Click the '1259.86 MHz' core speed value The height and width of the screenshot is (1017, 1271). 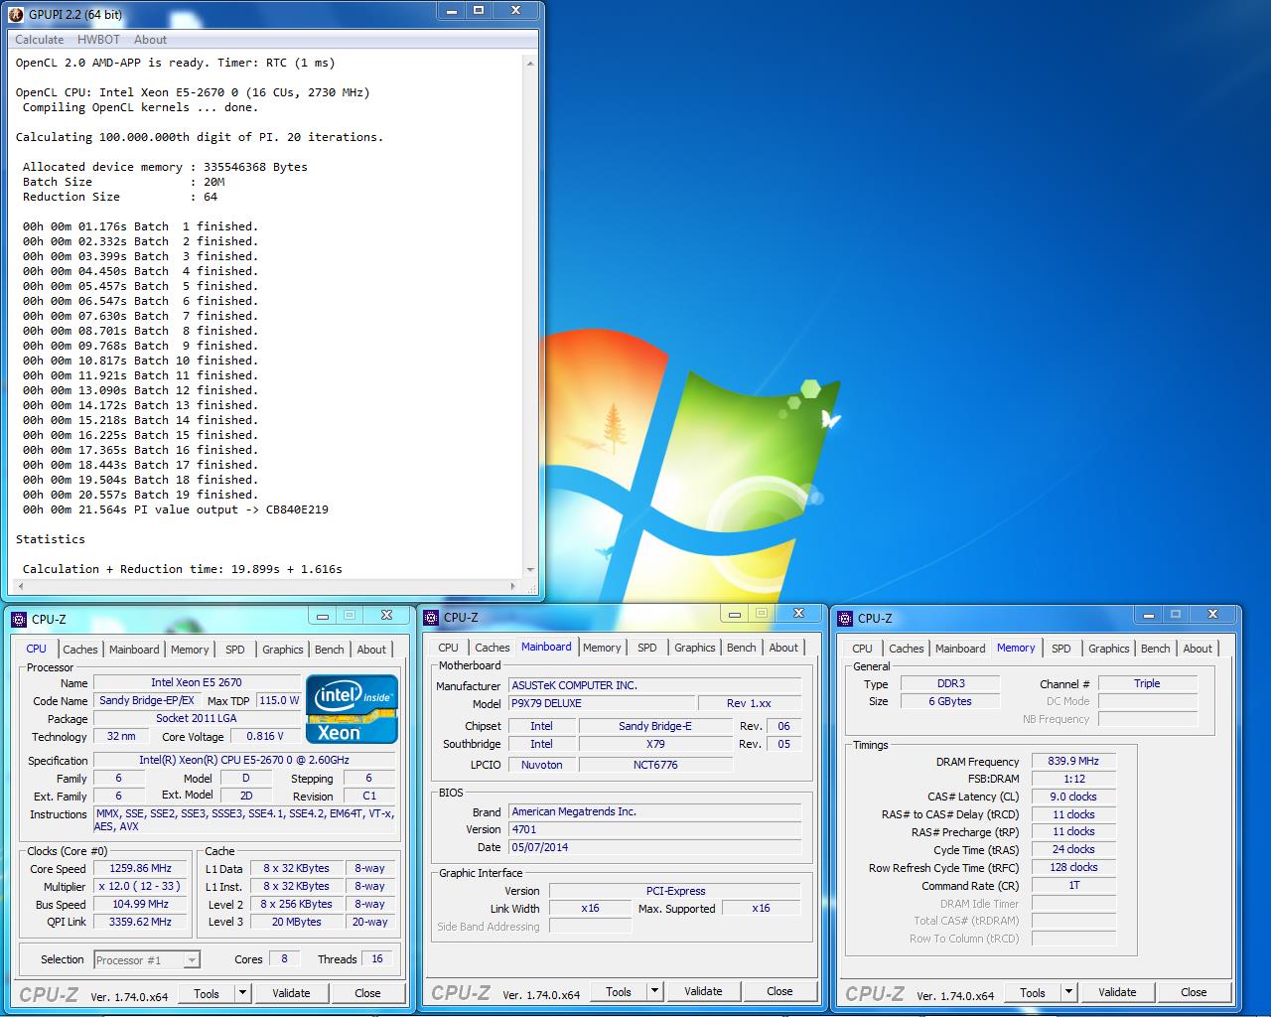click(141, 869)
